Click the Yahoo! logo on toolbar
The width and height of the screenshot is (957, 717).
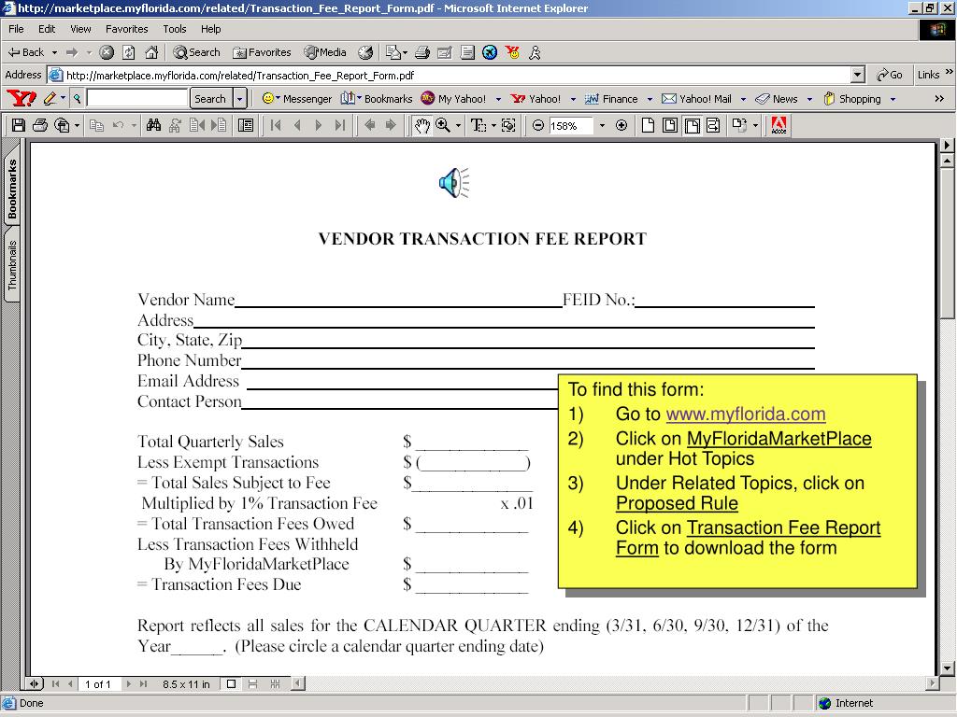click(x=21, y=98)
